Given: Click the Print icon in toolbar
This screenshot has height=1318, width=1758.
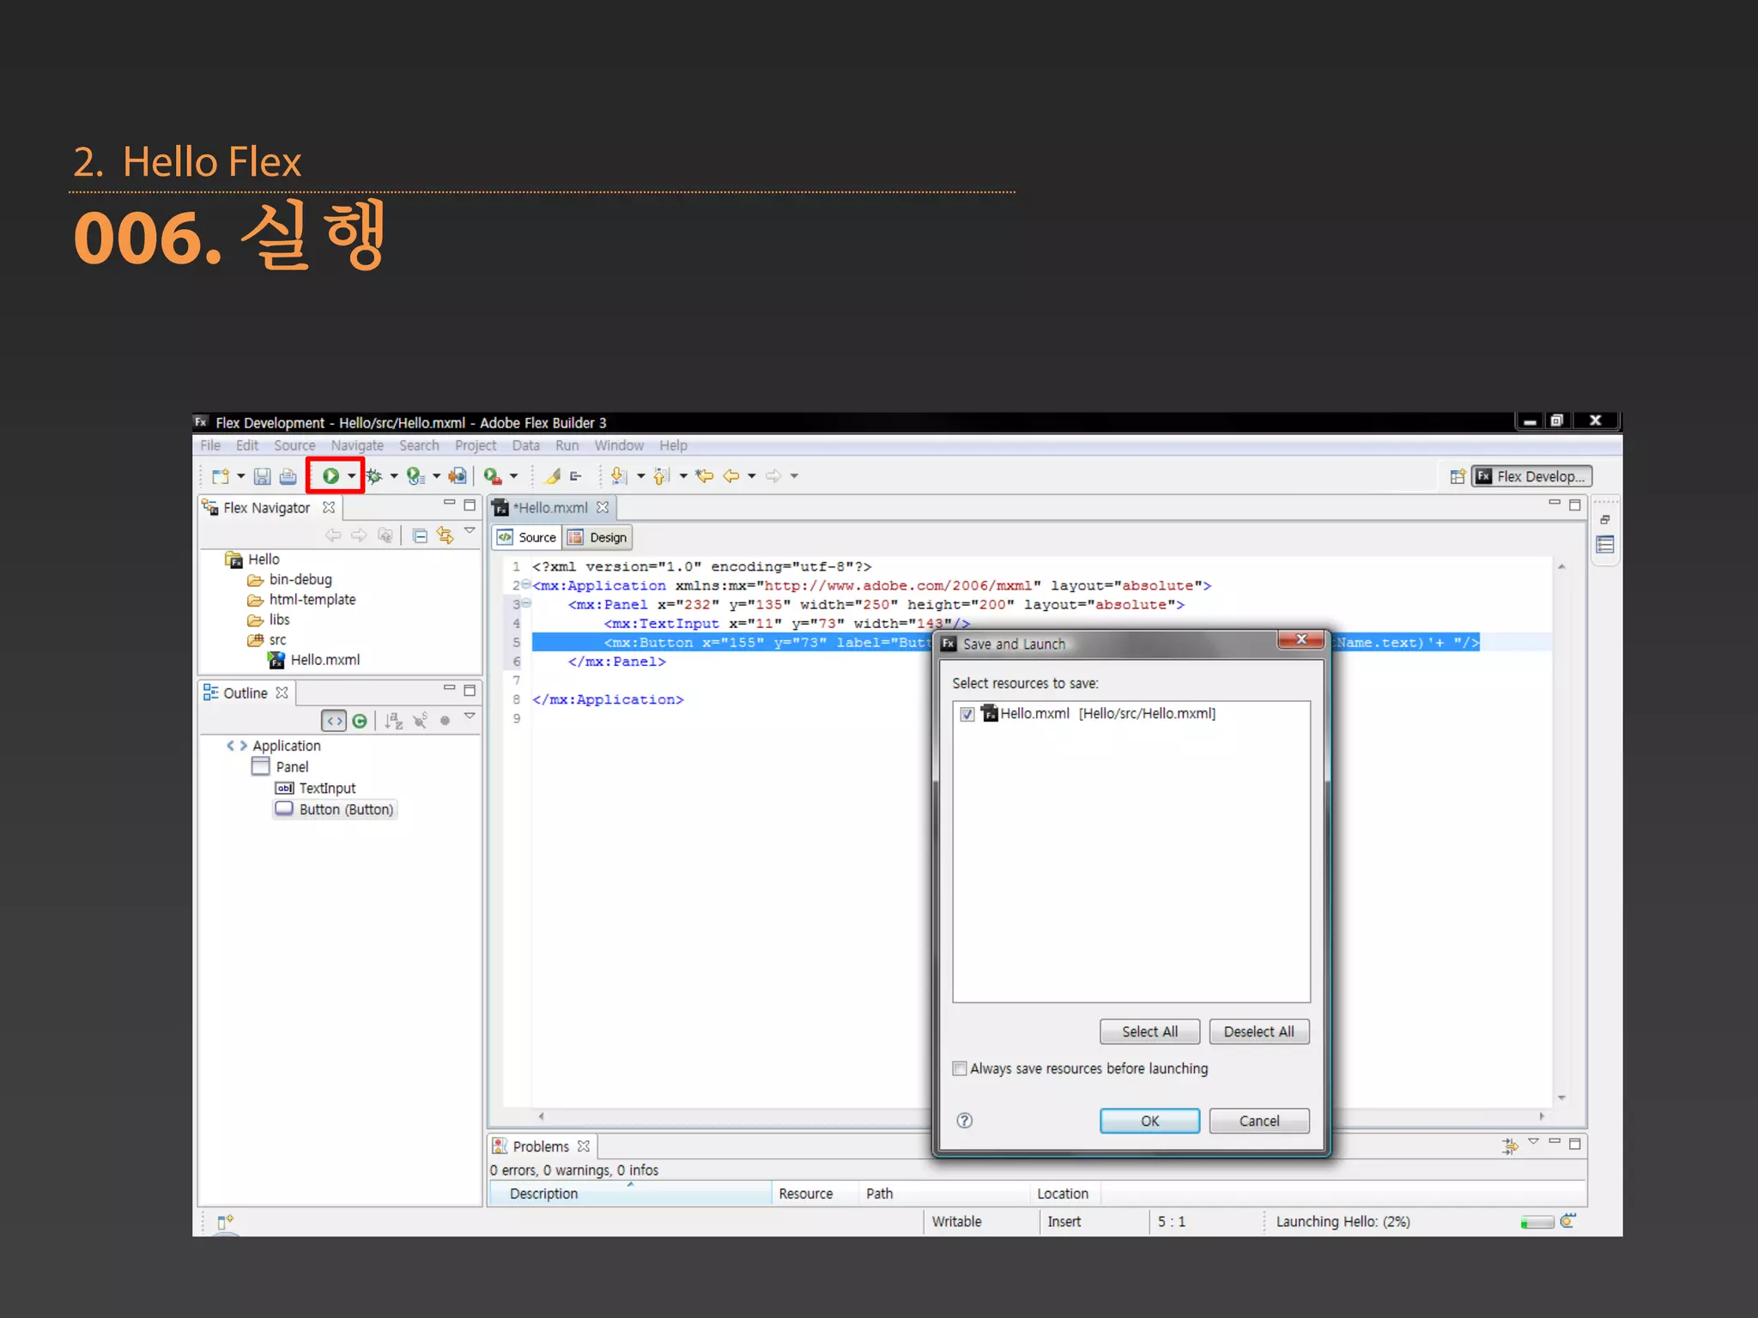Looking at the screenshot, I should coord(288,476).
